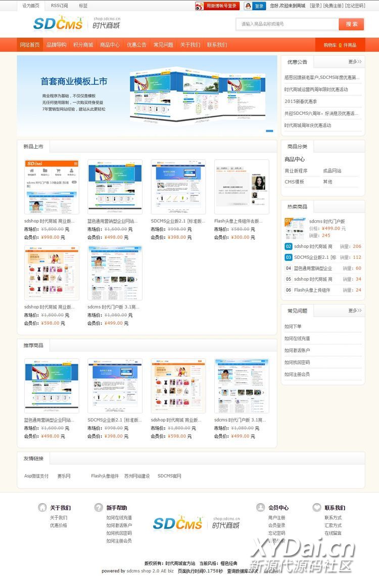This screenshot has height=576, width=379.
Task: Visit the 苏州网站建设 friend link
Action: [x=137, y=476]
